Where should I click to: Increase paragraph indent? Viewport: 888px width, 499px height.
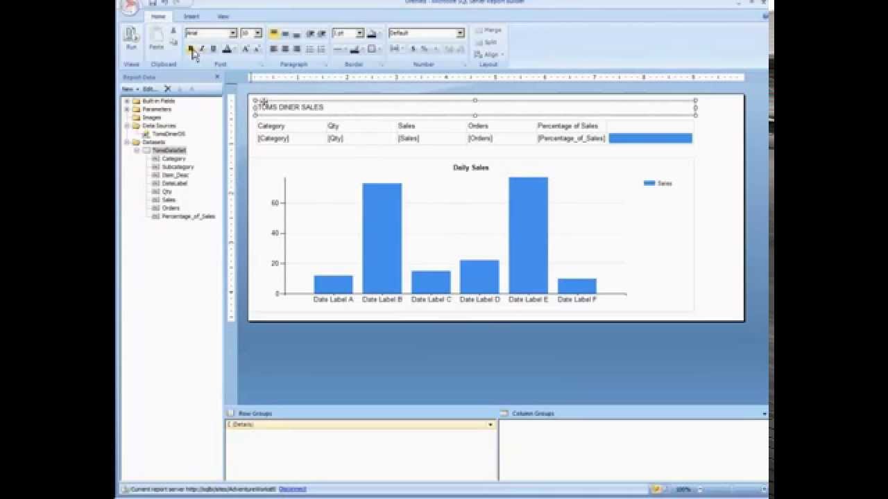tap(321, 33)
